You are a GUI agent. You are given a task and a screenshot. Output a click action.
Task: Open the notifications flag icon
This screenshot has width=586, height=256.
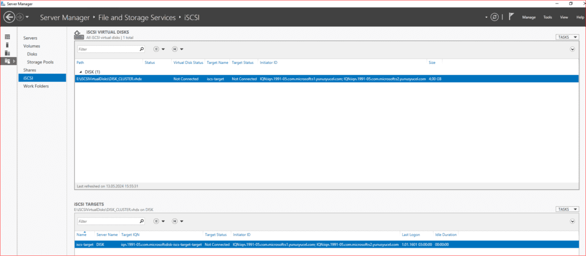511,17
